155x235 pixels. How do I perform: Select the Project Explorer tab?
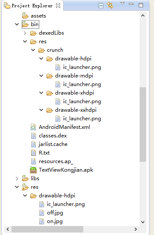click(32, 6)
